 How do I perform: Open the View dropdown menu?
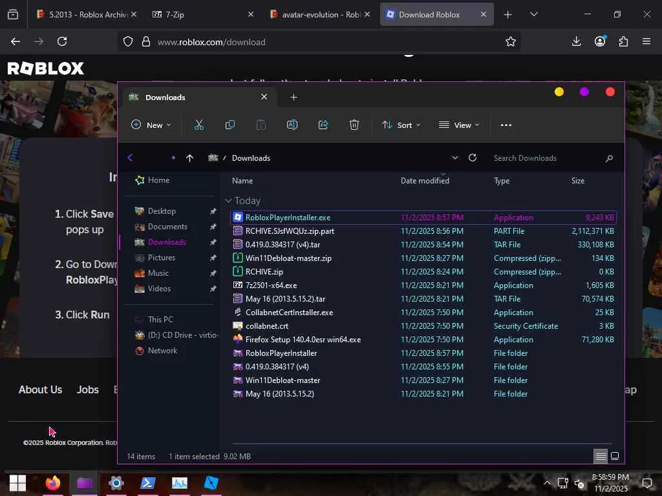(x=460, y=125)
